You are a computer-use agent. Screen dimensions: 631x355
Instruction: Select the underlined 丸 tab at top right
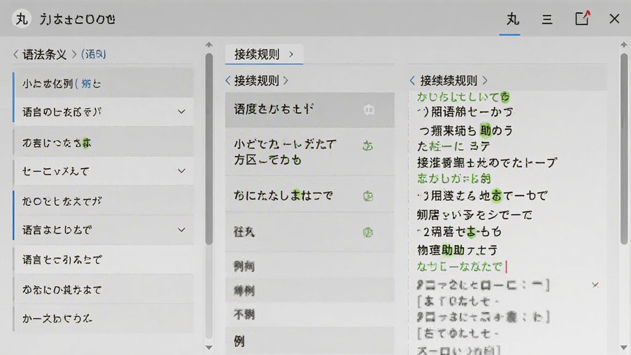click(512, 19)
